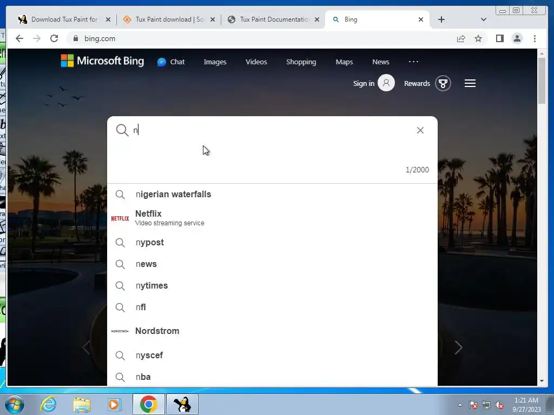This screenshot has height=415, width=554.
Task: Open the Windows Start menu
Action: (14, 404)
